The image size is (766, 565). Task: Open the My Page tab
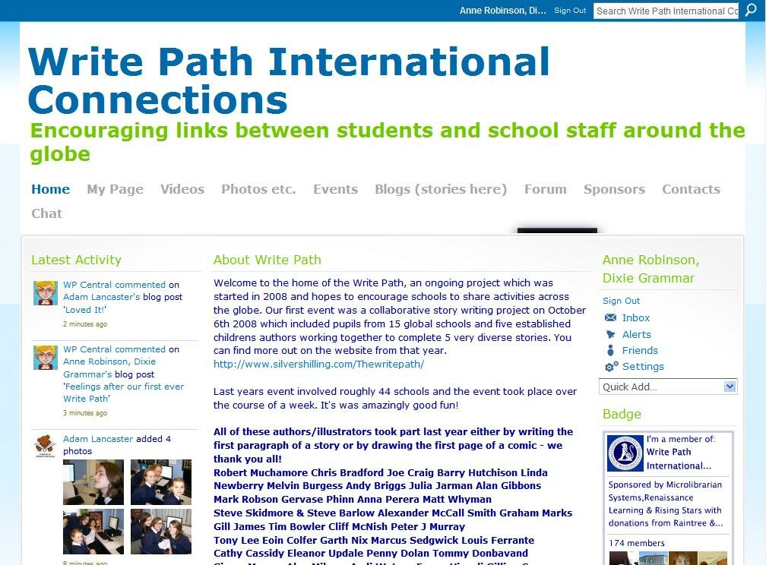(x=115, y=189)
